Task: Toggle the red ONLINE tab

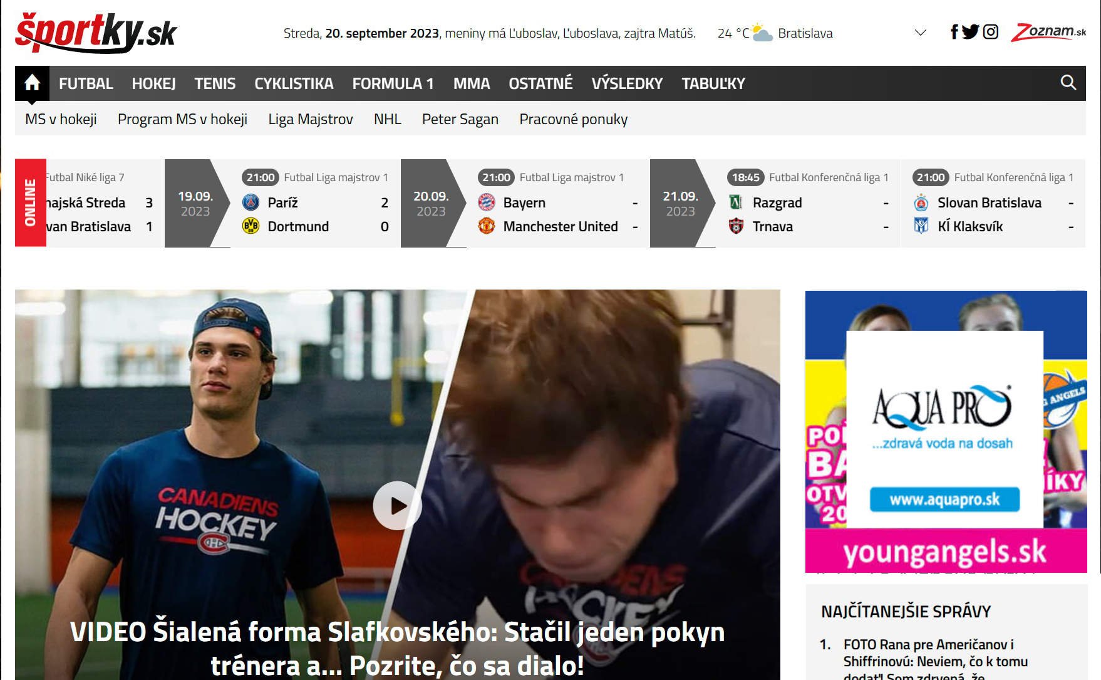Action: pos(30,202)
